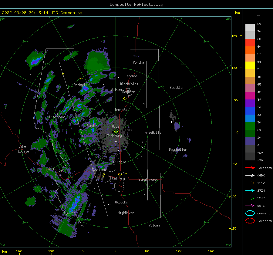Viewport: 273px width, 255px height.
Task: Click the yellow diamond marker inside Calgary
Action: click(x=120, y=175)
